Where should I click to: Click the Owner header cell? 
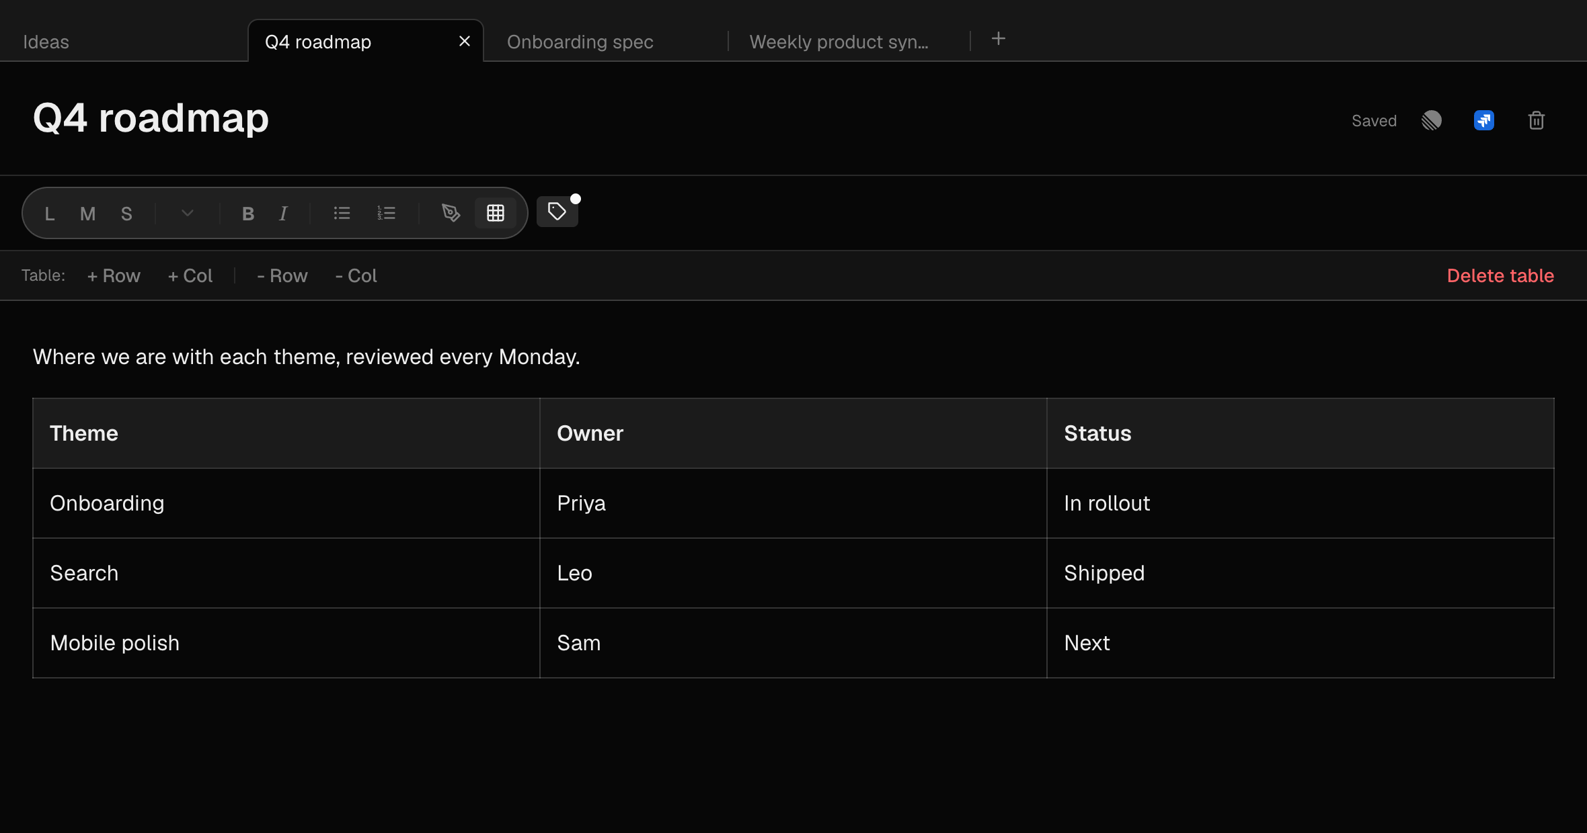tap(793, 433)
